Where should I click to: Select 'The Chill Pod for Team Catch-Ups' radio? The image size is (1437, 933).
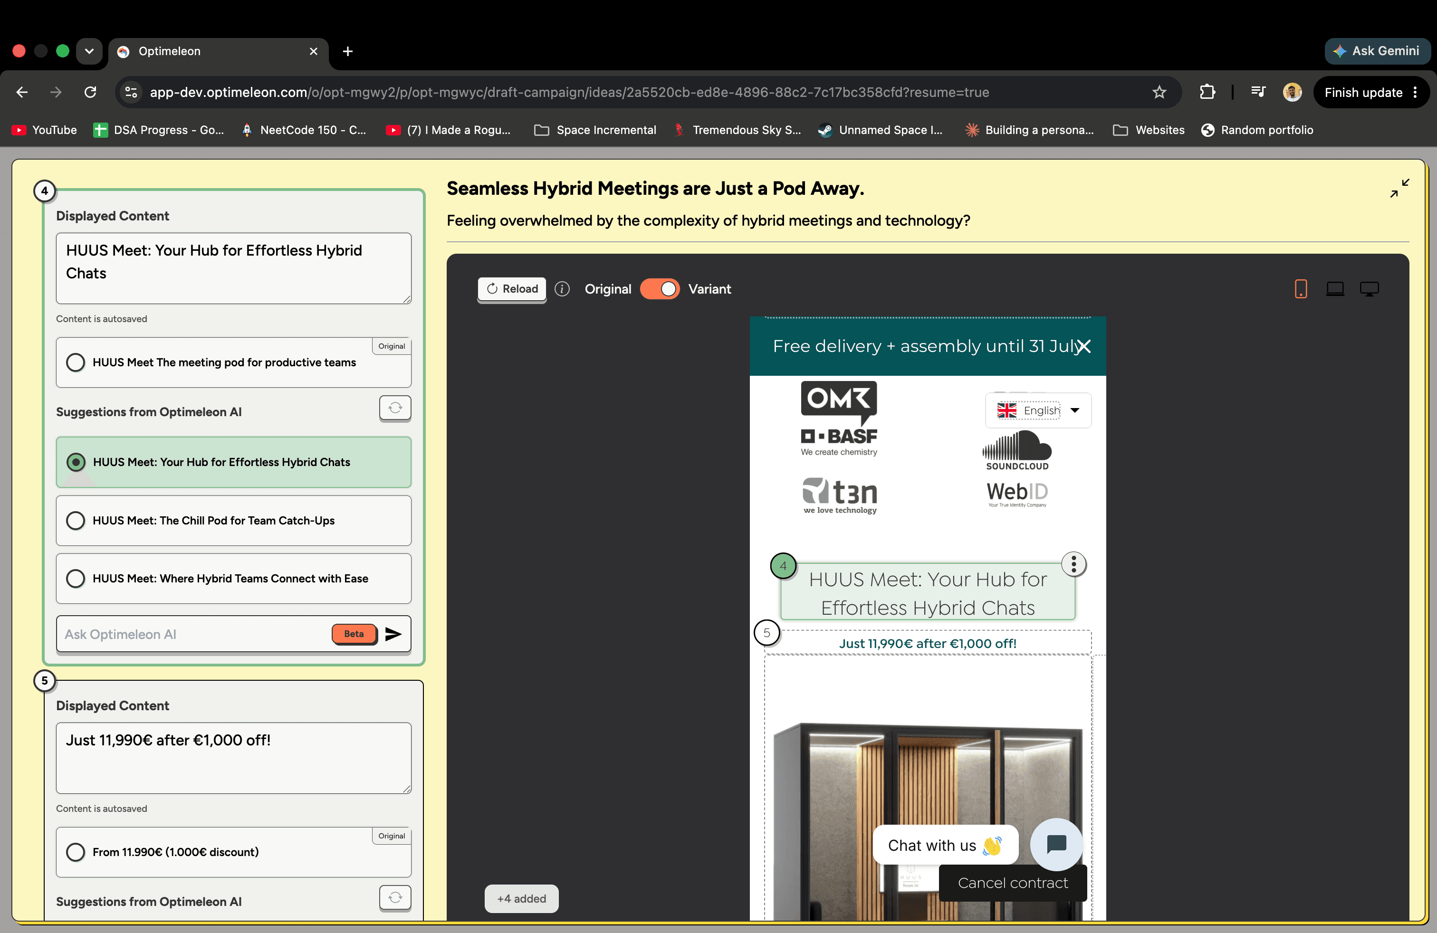[76, 520]
